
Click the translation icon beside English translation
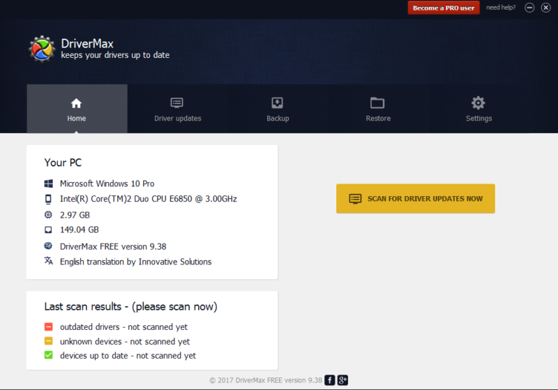point(48,261)
